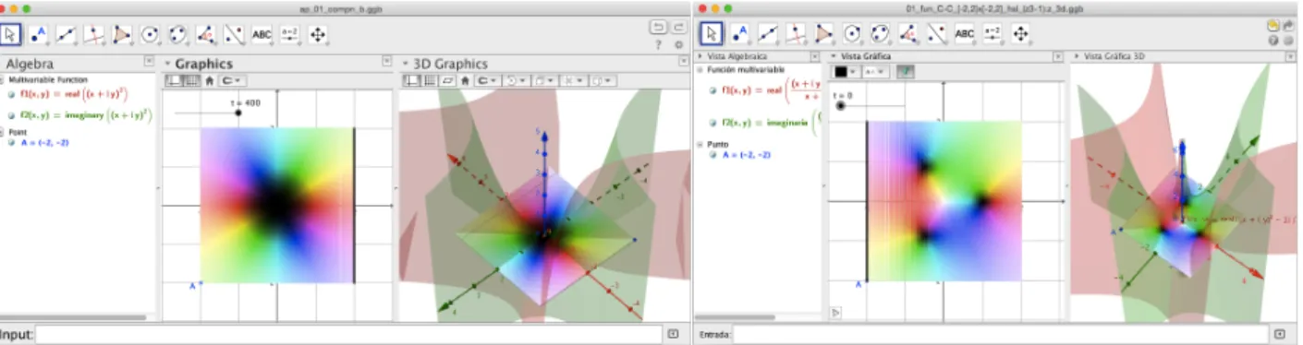
Task: Toggle visibility of point A in Vista Algebraica
Action: point(712,155)
